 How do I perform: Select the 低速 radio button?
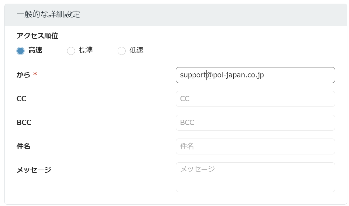(x=122, y=51)
